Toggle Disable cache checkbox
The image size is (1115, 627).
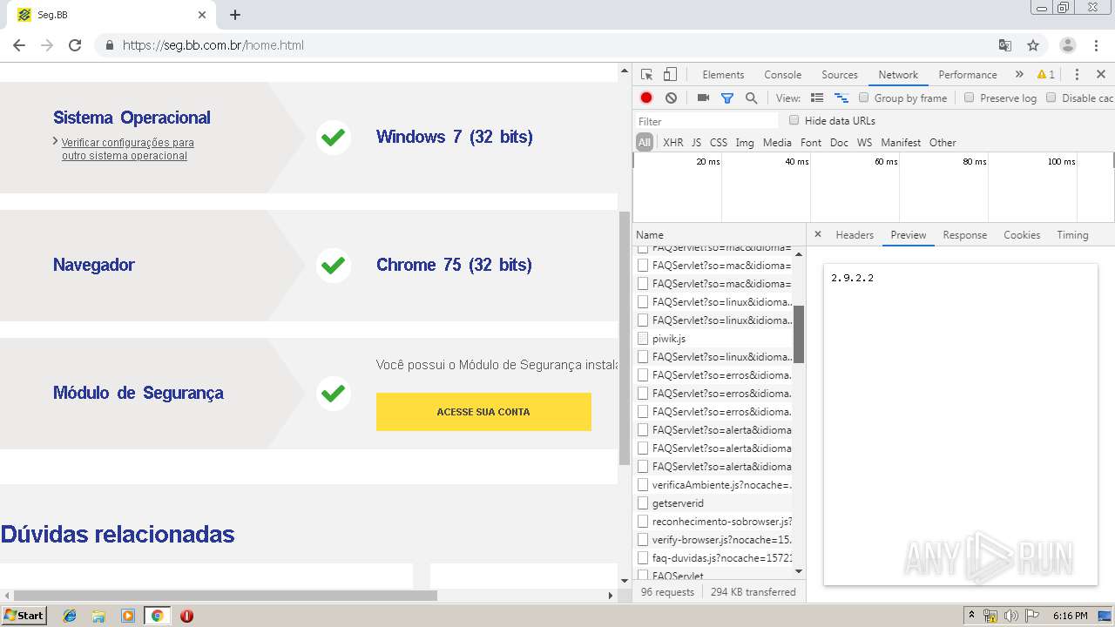pos(1051,98)
